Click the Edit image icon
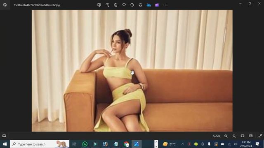Image resolution: width=264 pixels, height=148 pixels. coord(99,5)
